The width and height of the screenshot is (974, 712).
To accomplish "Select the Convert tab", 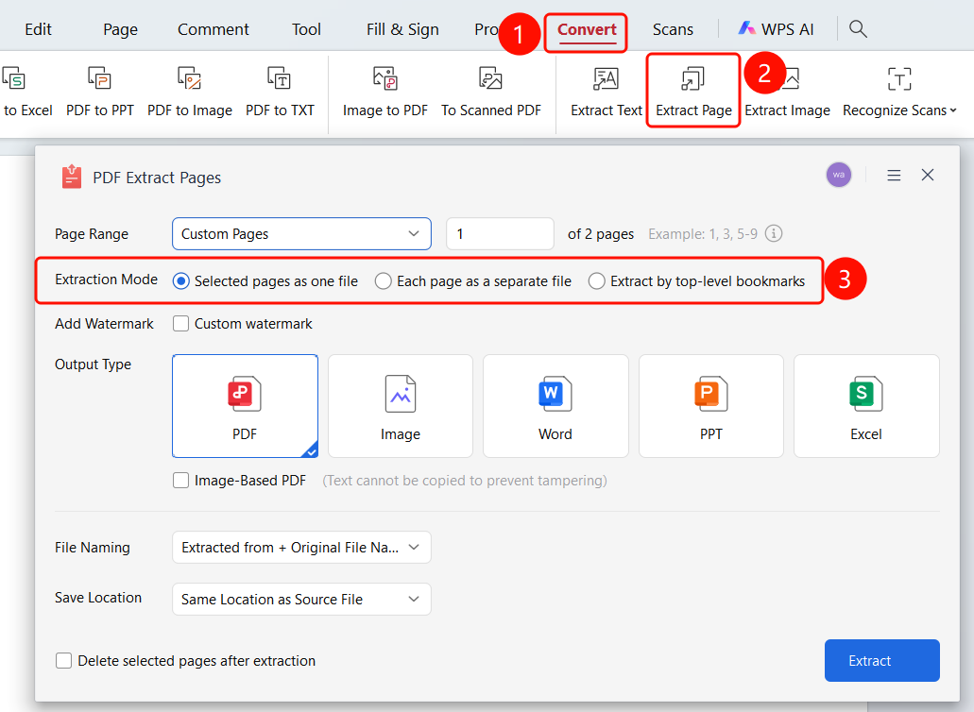I will click(x=587, y=29).
